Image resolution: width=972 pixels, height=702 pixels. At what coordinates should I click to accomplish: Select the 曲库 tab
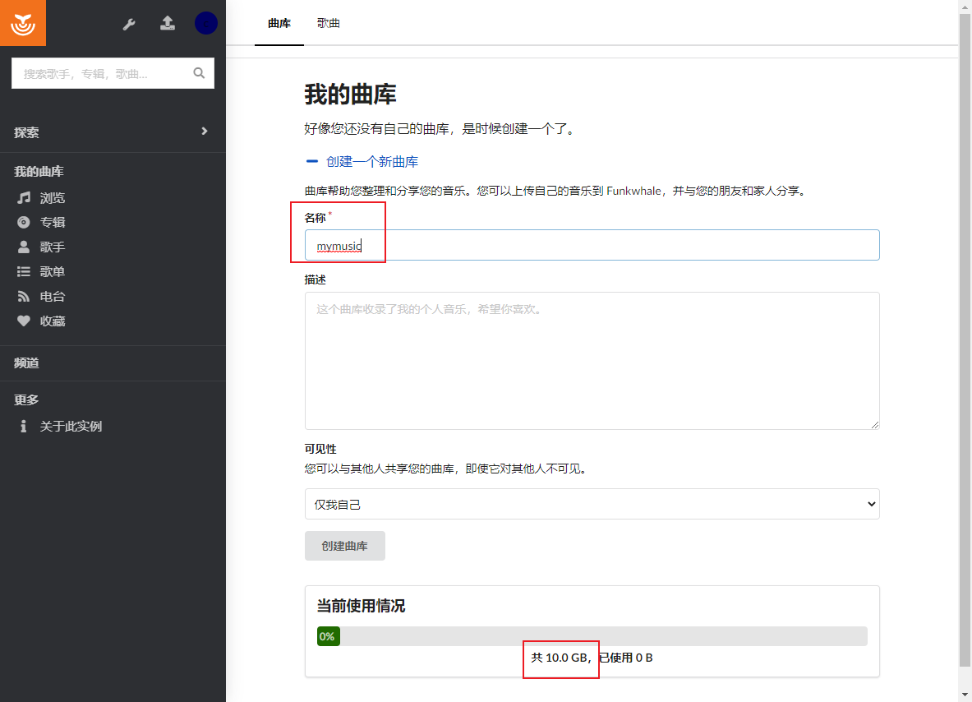click(279, 23)
